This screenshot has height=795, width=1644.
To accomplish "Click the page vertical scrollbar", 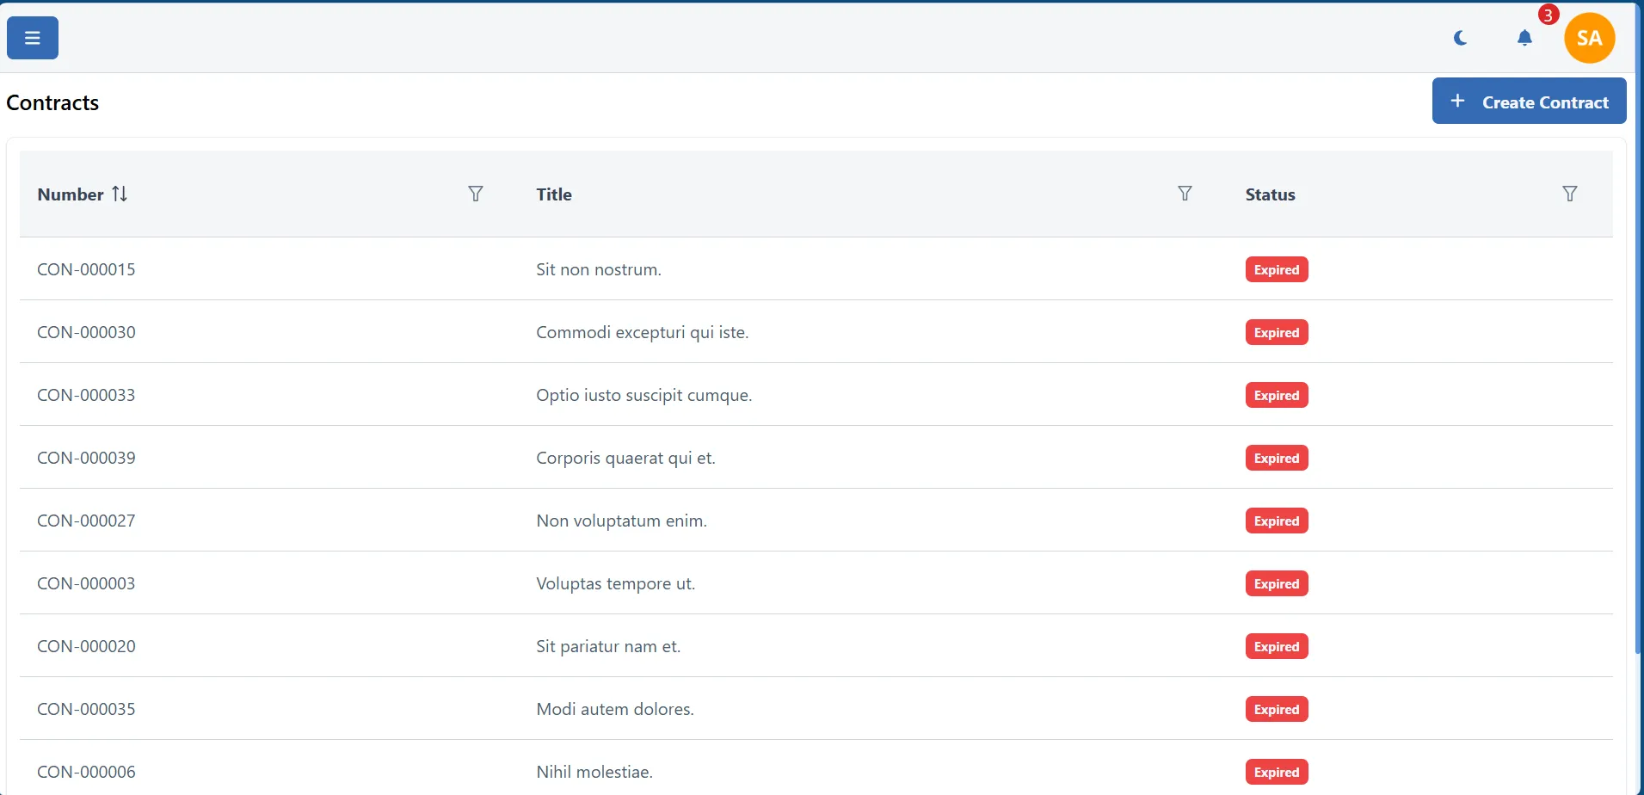I will point(1638,344).
